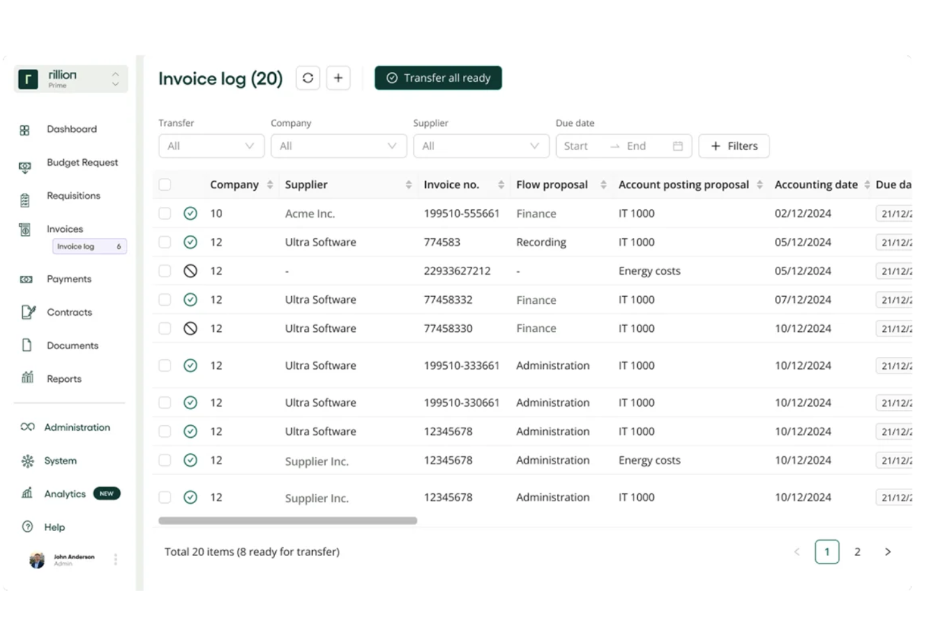Sort by the Company column
Image resolution: width=945 pixels, height=630 pixels.
(270, 184)
